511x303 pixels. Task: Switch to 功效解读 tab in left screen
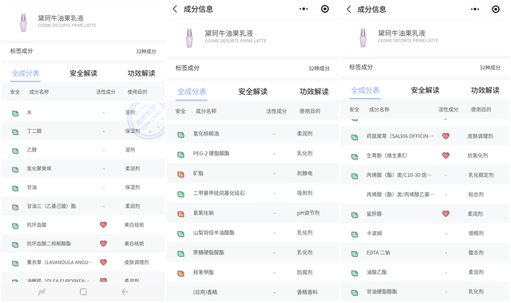pos(141,73)
